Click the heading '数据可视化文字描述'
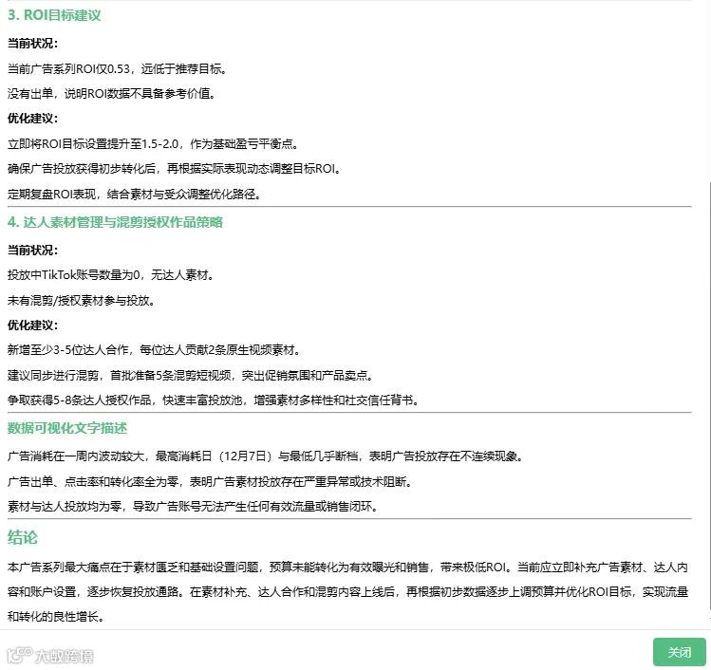Viewport: 711px width, 670px height. click(67, 428)
